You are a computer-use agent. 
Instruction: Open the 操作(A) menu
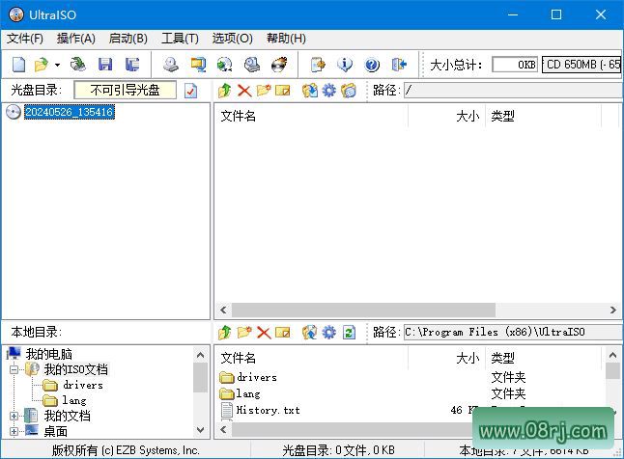(76, 39)
